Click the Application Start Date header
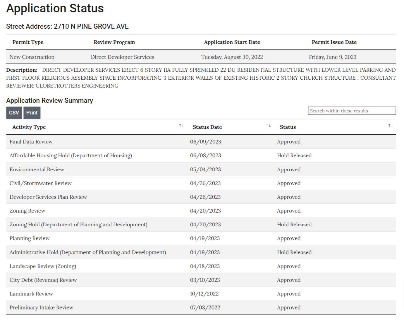This screenshot has height=320, width=404. point(232,42)
